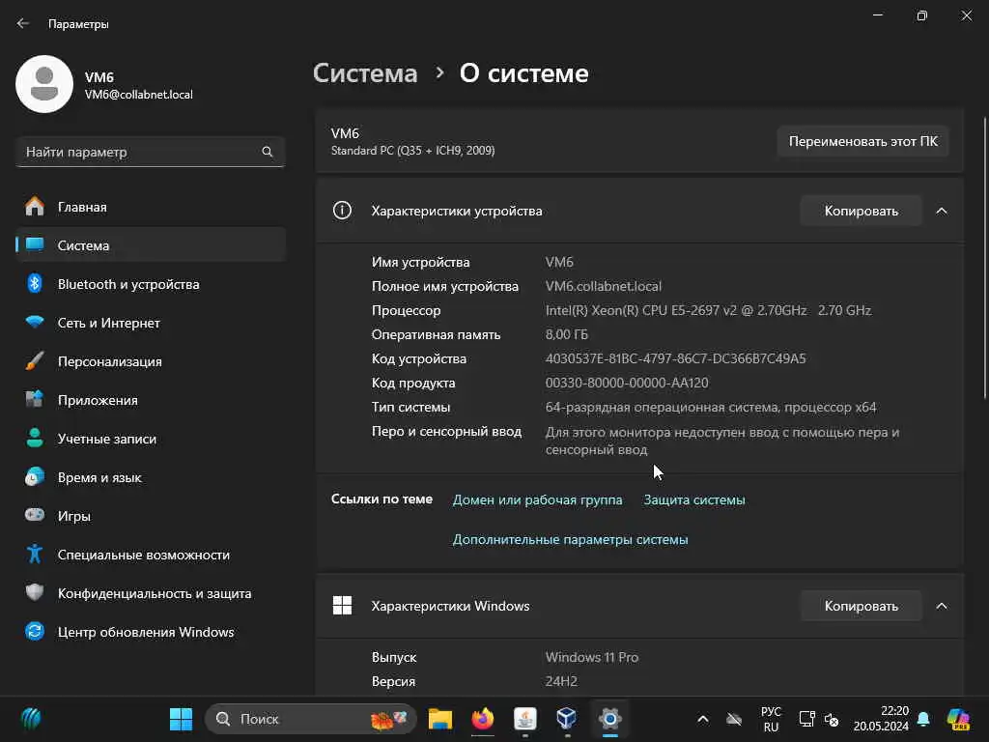Open the VirtualBox cube taskbar icon
This screenshot has height=742, width=989.
tap(566, 719)
